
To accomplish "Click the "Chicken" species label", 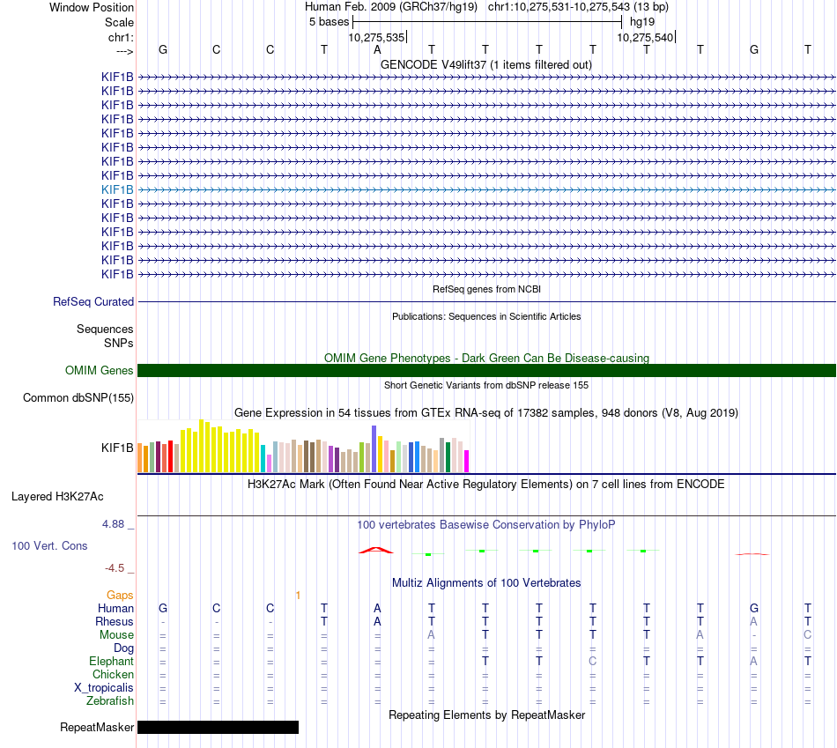I will [x=113, y=674].
